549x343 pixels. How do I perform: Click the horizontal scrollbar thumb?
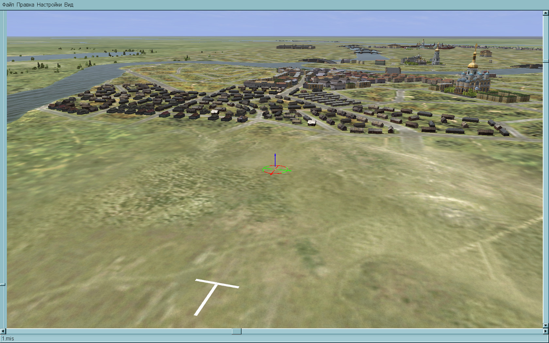pyautogui.click(x=237, y=331)
